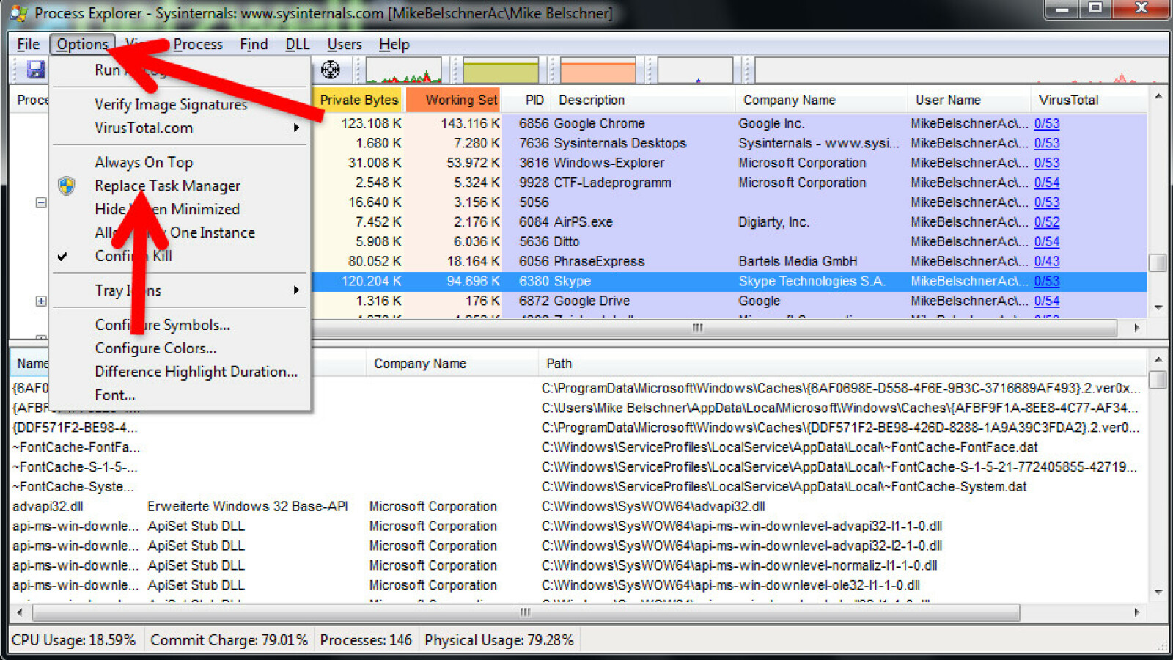This screenshot has width=1173, height=660.
Task: Click the crosshair Find Window's Process icon
Action: tap(331, 70)
